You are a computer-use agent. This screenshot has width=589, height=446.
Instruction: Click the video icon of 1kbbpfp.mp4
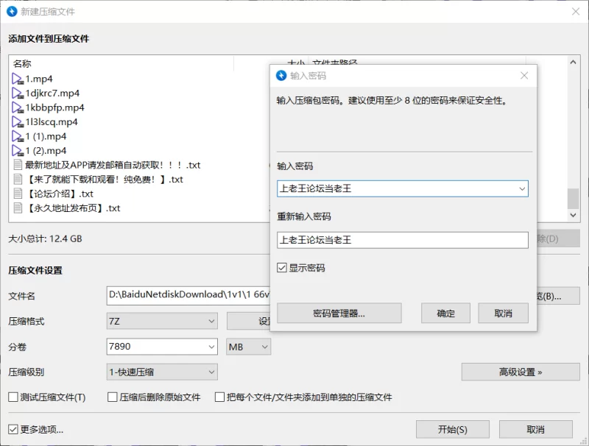coord(18,107)
